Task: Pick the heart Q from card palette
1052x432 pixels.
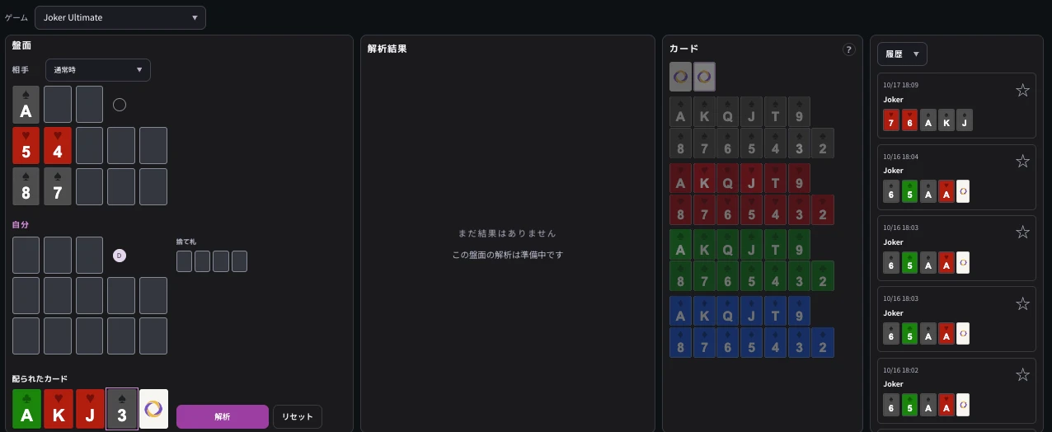Action: (x=728, y=178)
